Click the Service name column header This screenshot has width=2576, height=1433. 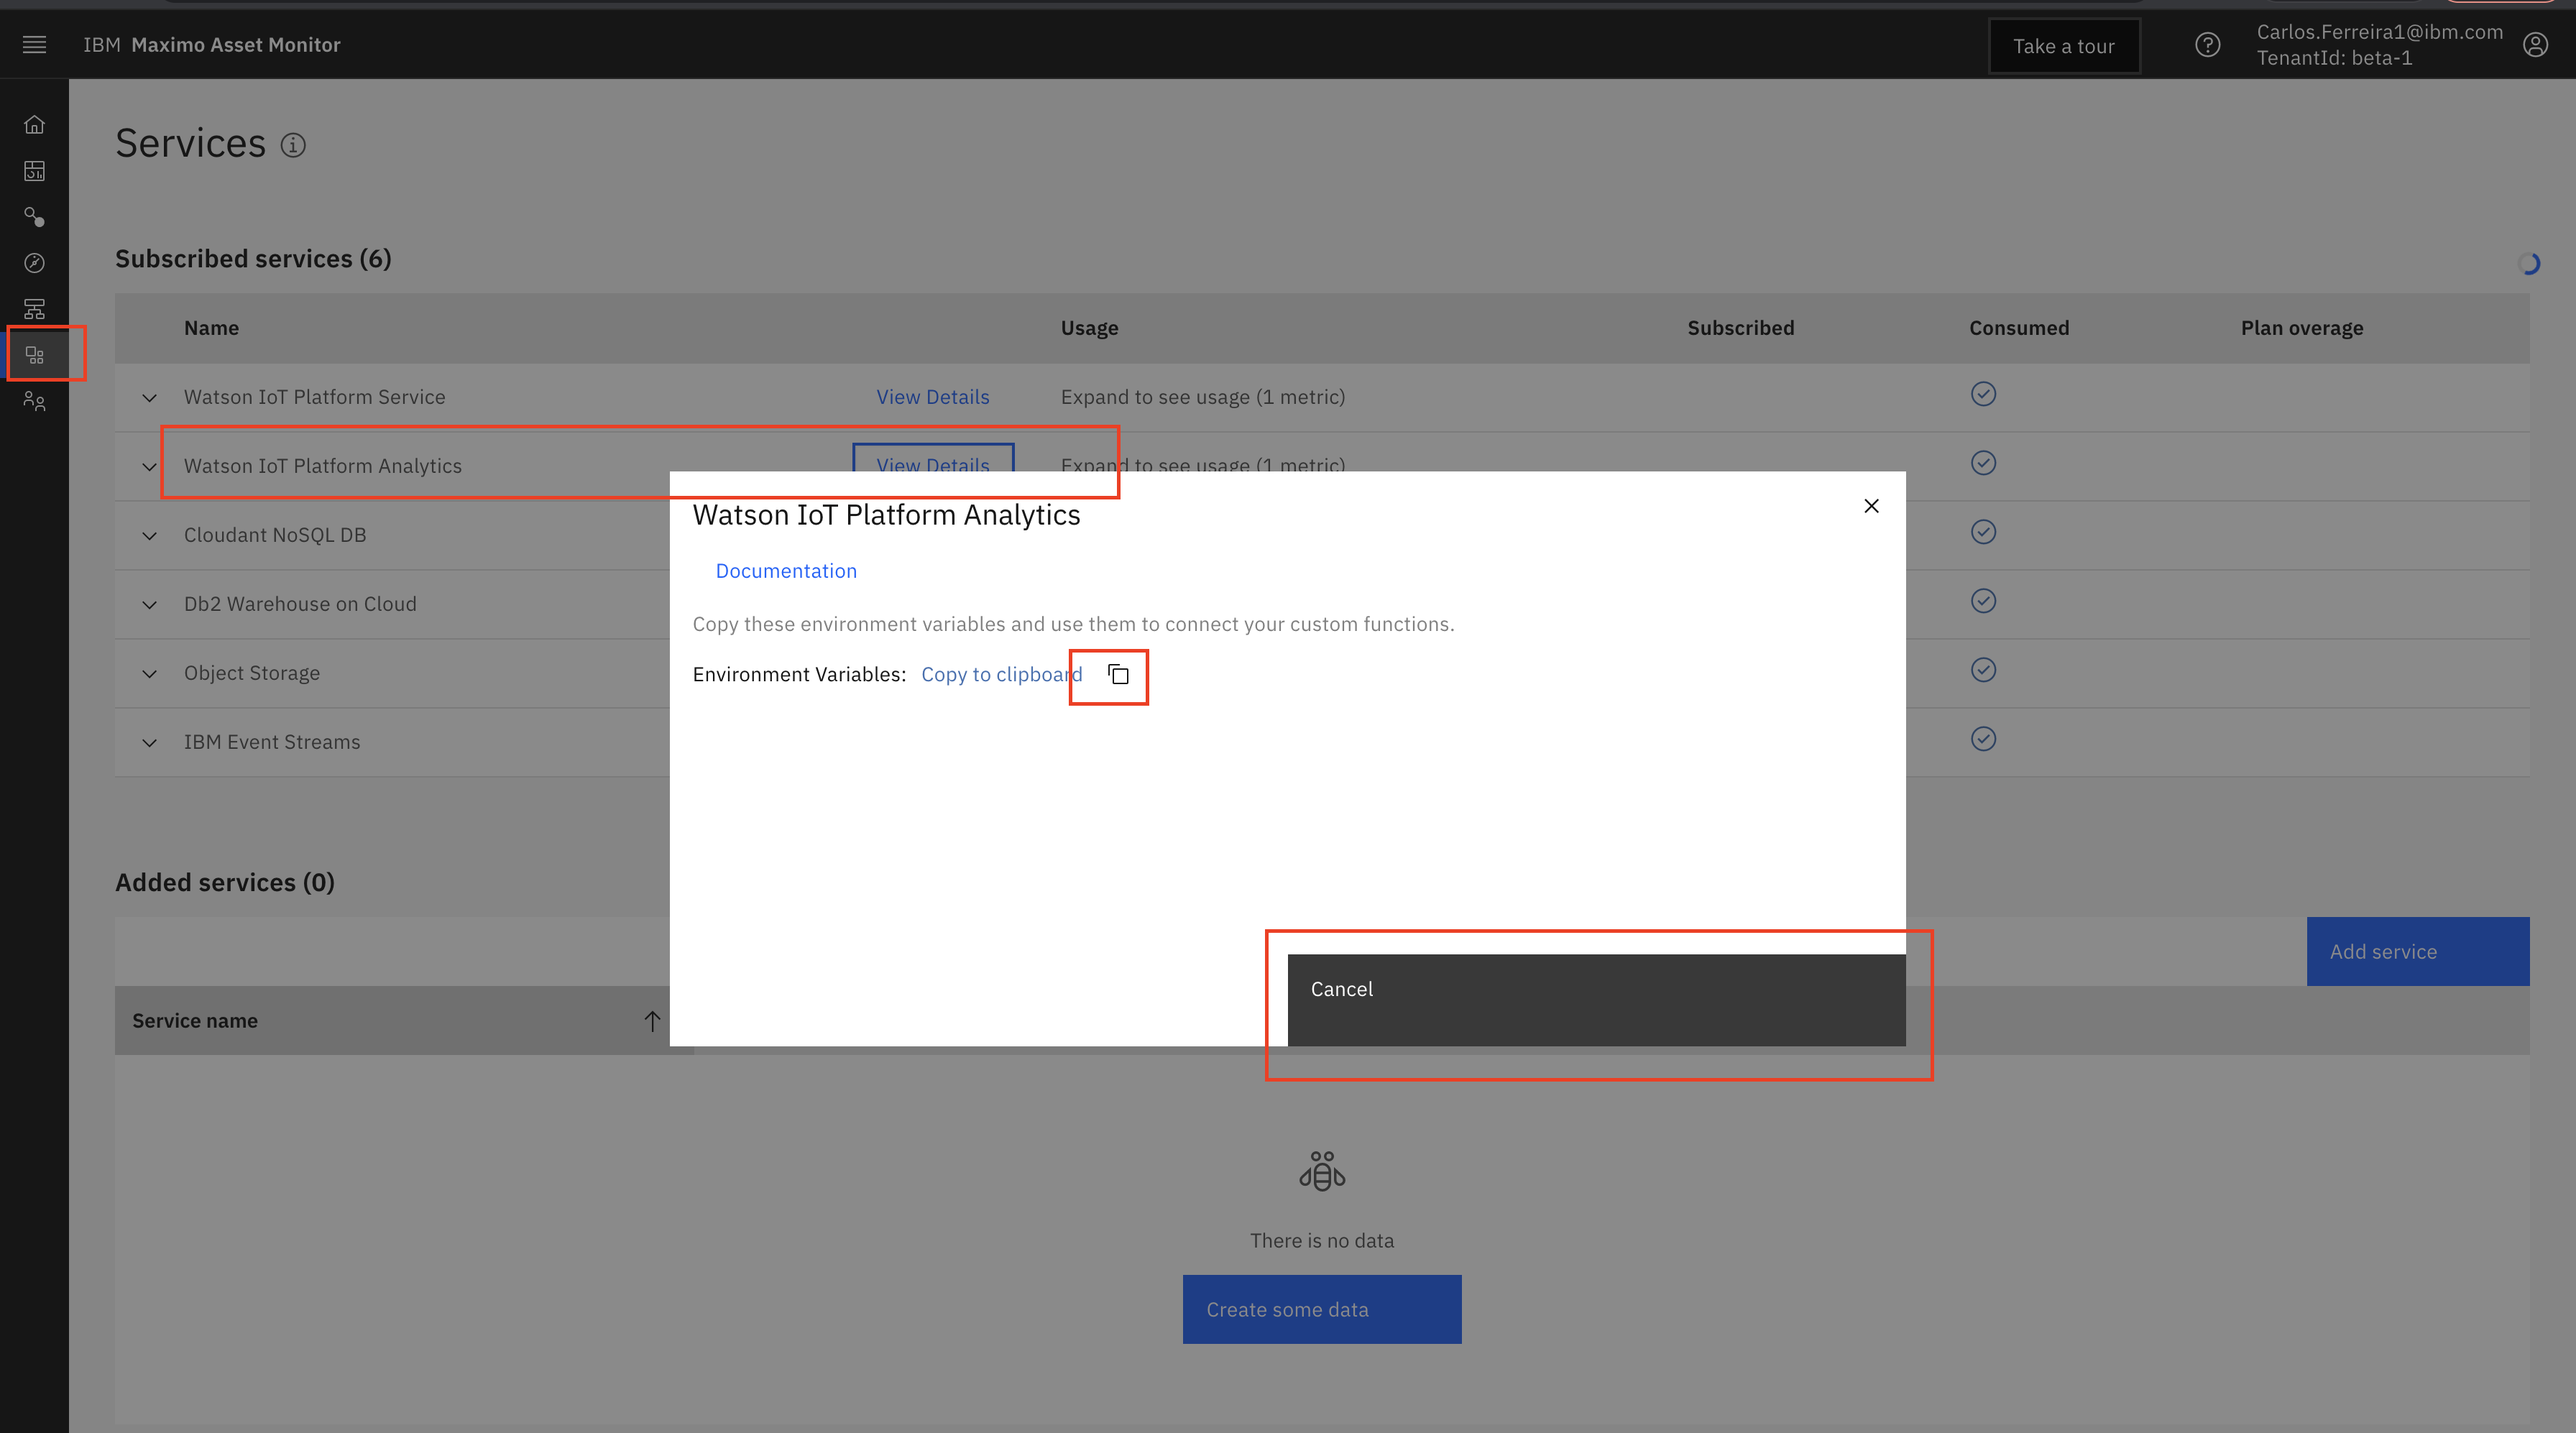point(195,1021)
